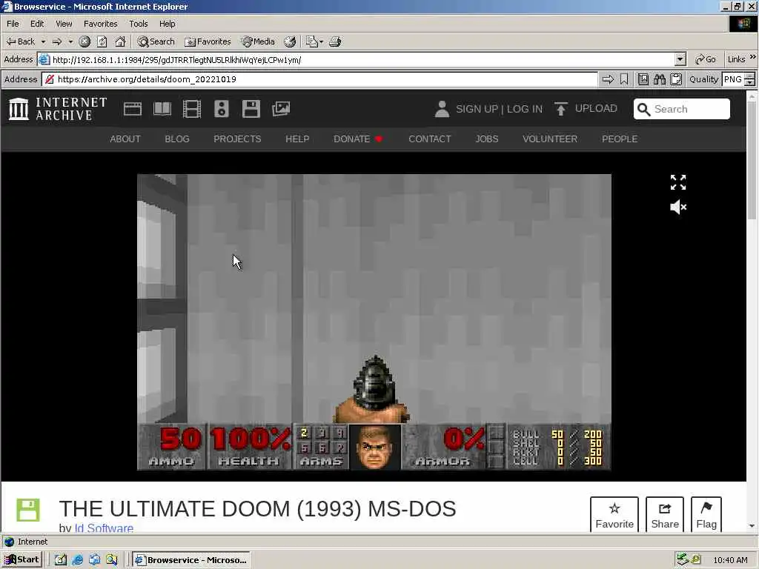Open the Software floppy disk icon

click(x=251, y=109)
